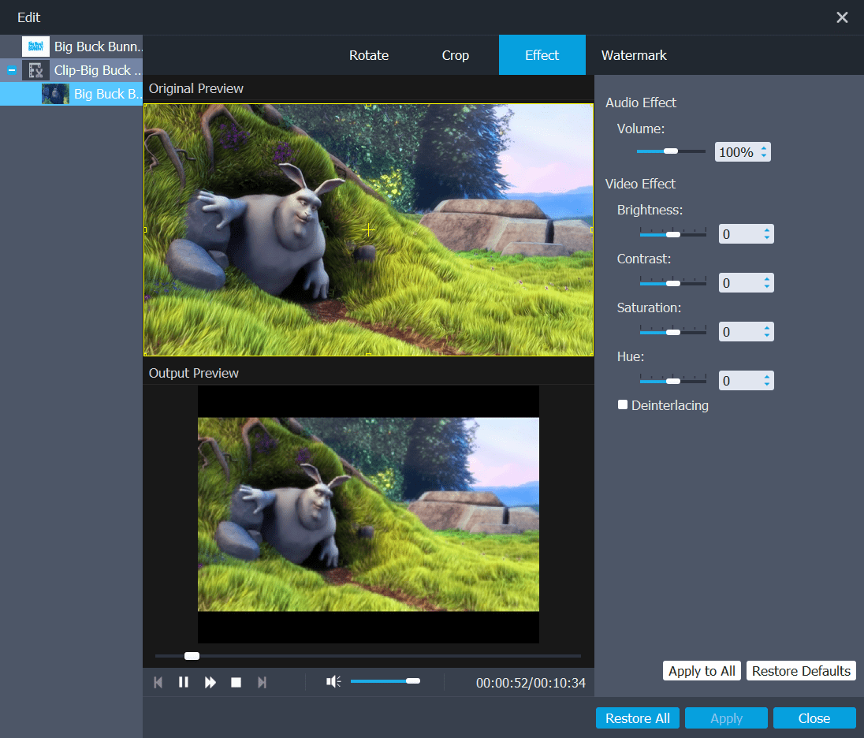Click the center crosshair in Original Preview

(x=369, y=229)
